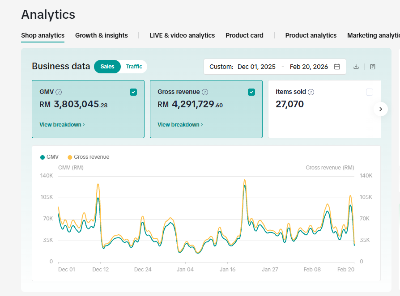This screenshot has height=296, width=400.
Task: Switch to Traffic in the Sales toggle
Action: (134, 66)
